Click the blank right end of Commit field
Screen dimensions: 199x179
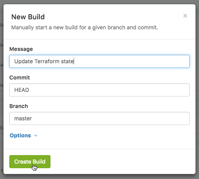tap(167, 90)
